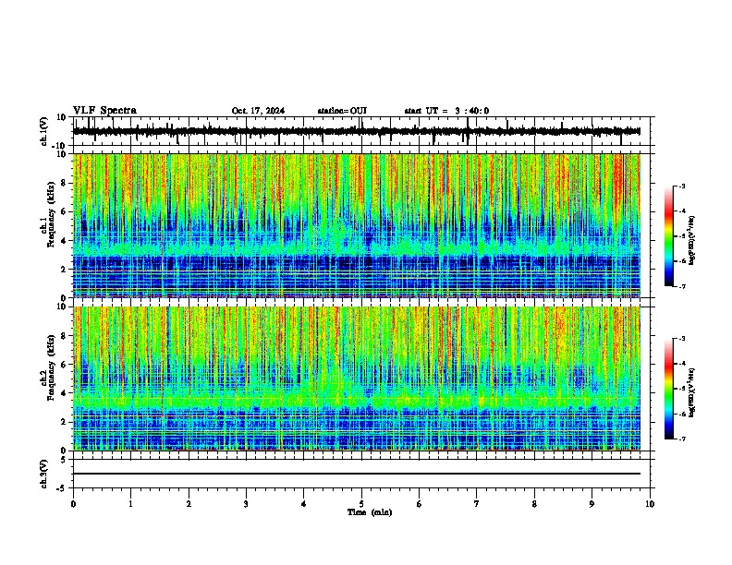Click the 'ch.1(V)' axis label
Screen dimensions: 732x565
pos(44,131)
